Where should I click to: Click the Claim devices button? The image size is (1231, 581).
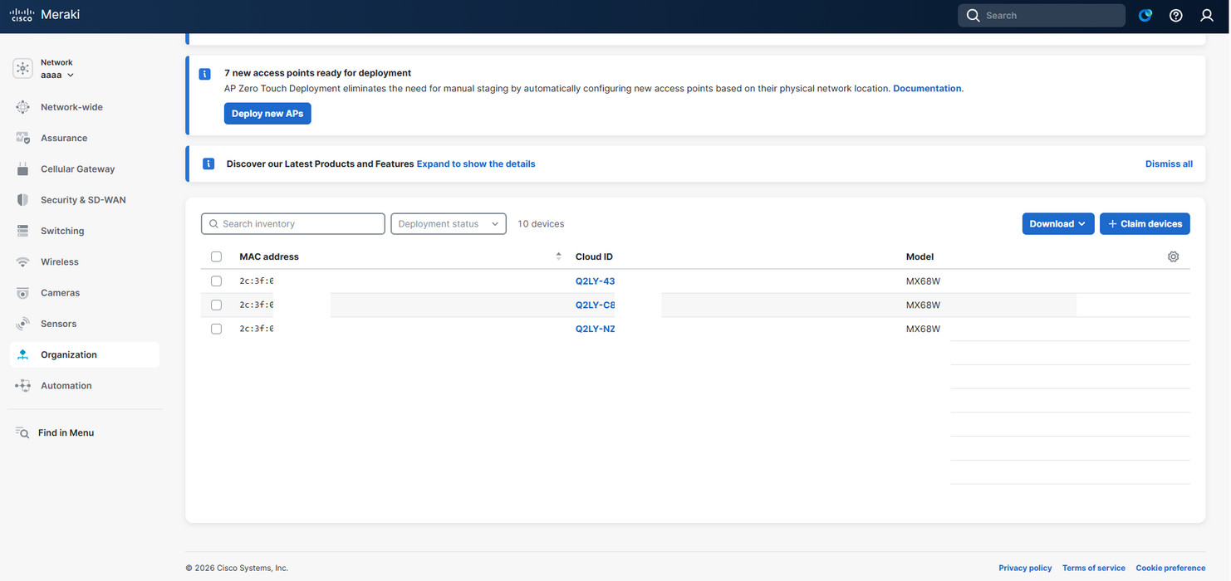1145,224
